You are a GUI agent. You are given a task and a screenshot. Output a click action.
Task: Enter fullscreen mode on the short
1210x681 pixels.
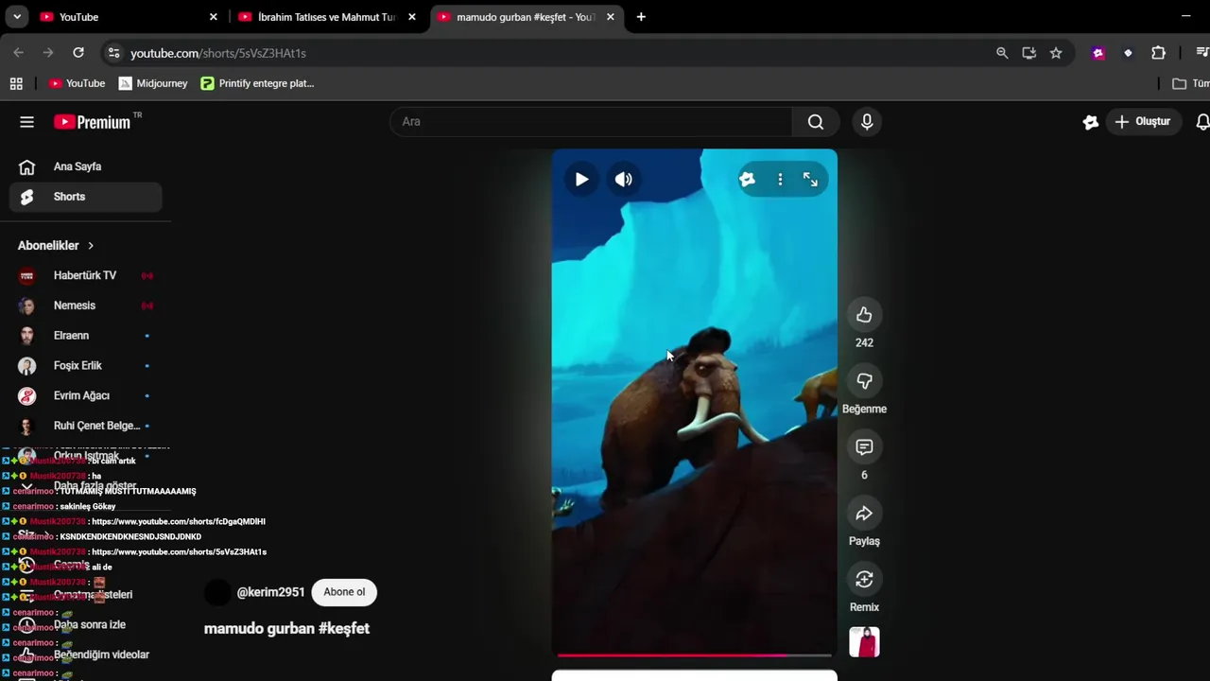click(810, 179)
